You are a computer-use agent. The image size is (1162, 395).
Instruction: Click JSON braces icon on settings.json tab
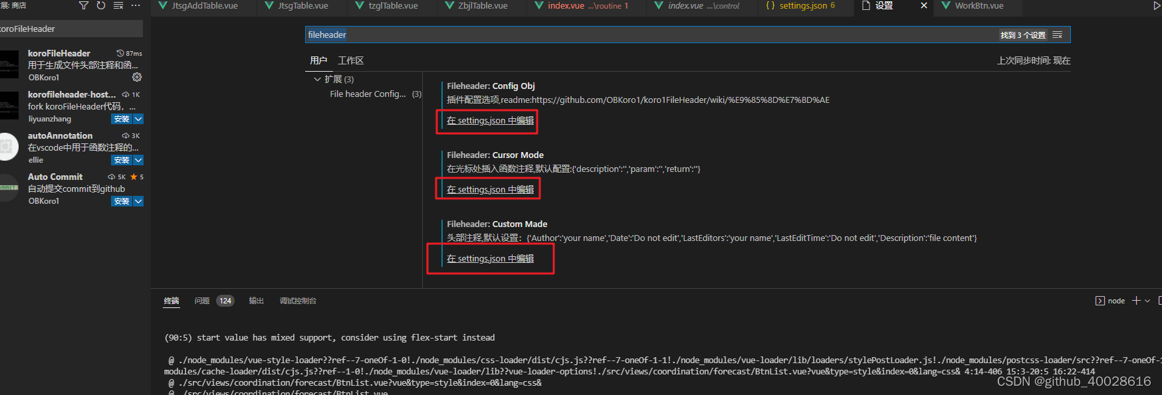pyautogui.click(x=770, y=5)
